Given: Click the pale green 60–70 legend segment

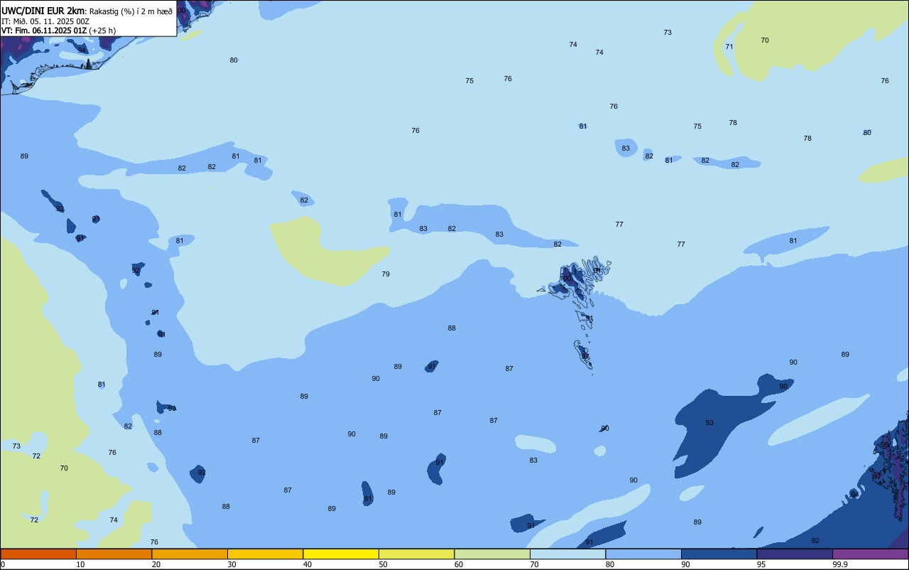Looking at the screenshot, I should tap(492, 554).
